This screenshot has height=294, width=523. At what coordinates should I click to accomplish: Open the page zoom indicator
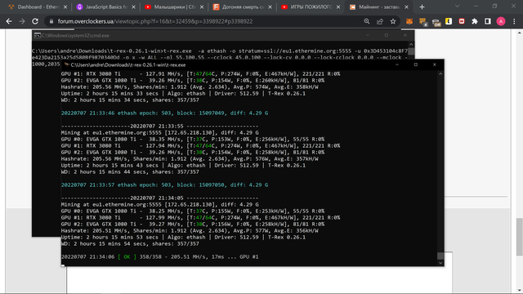click(x=367, y=21)
